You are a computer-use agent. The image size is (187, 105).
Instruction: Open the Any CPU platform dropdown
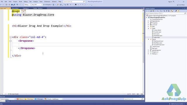[37, 5]
